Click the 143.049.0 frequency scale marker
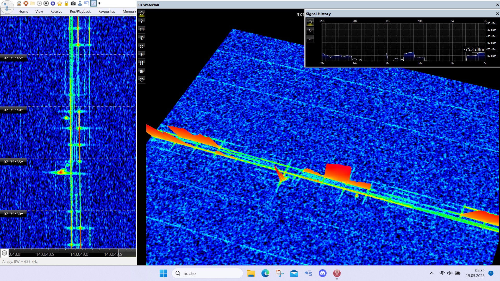This screenshot has height=281, width=500. [x=79, y=254]
